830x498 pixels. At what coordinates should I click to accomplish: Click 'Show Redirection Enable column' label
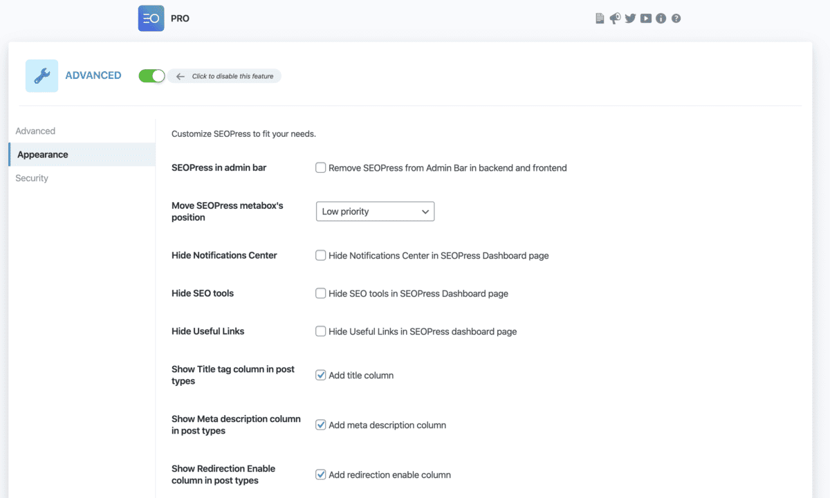pyautogui.click(x=223, y=474)
